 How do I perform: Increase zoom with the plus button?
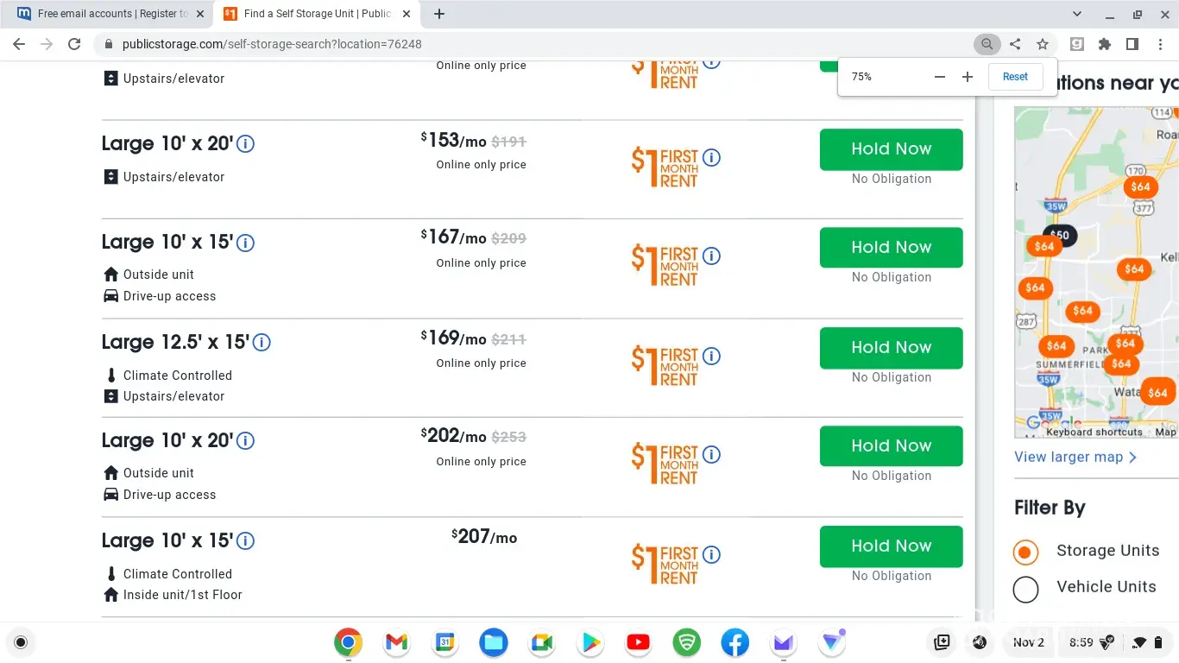tap(968, 77)
